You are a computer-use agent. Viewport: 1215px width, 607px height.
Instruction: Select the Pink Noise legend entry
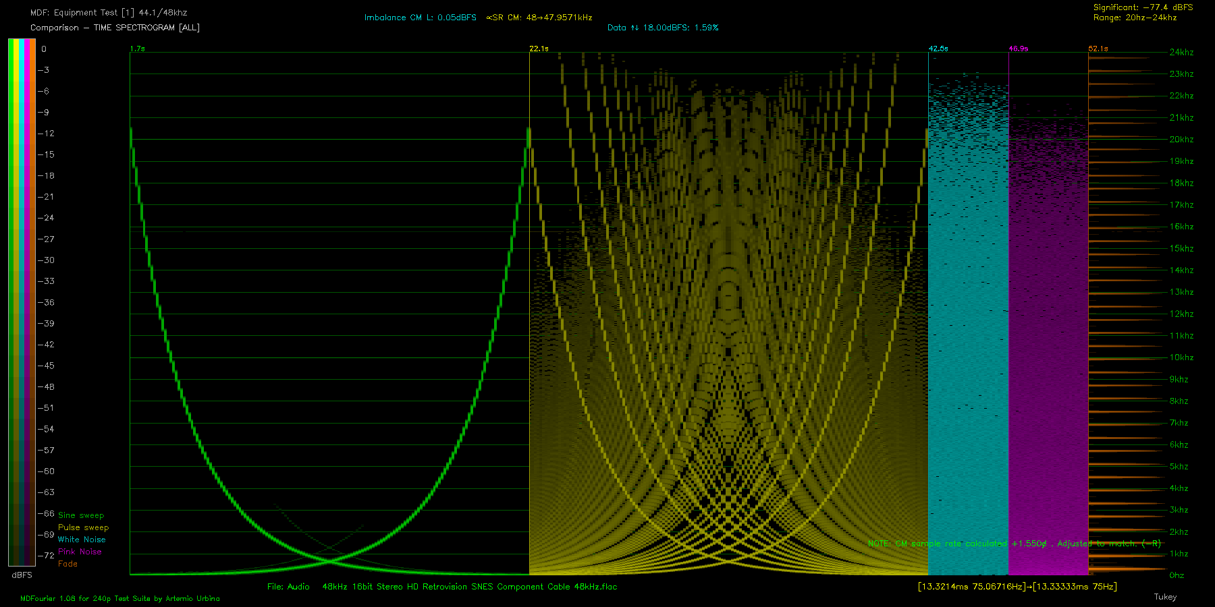80,552
